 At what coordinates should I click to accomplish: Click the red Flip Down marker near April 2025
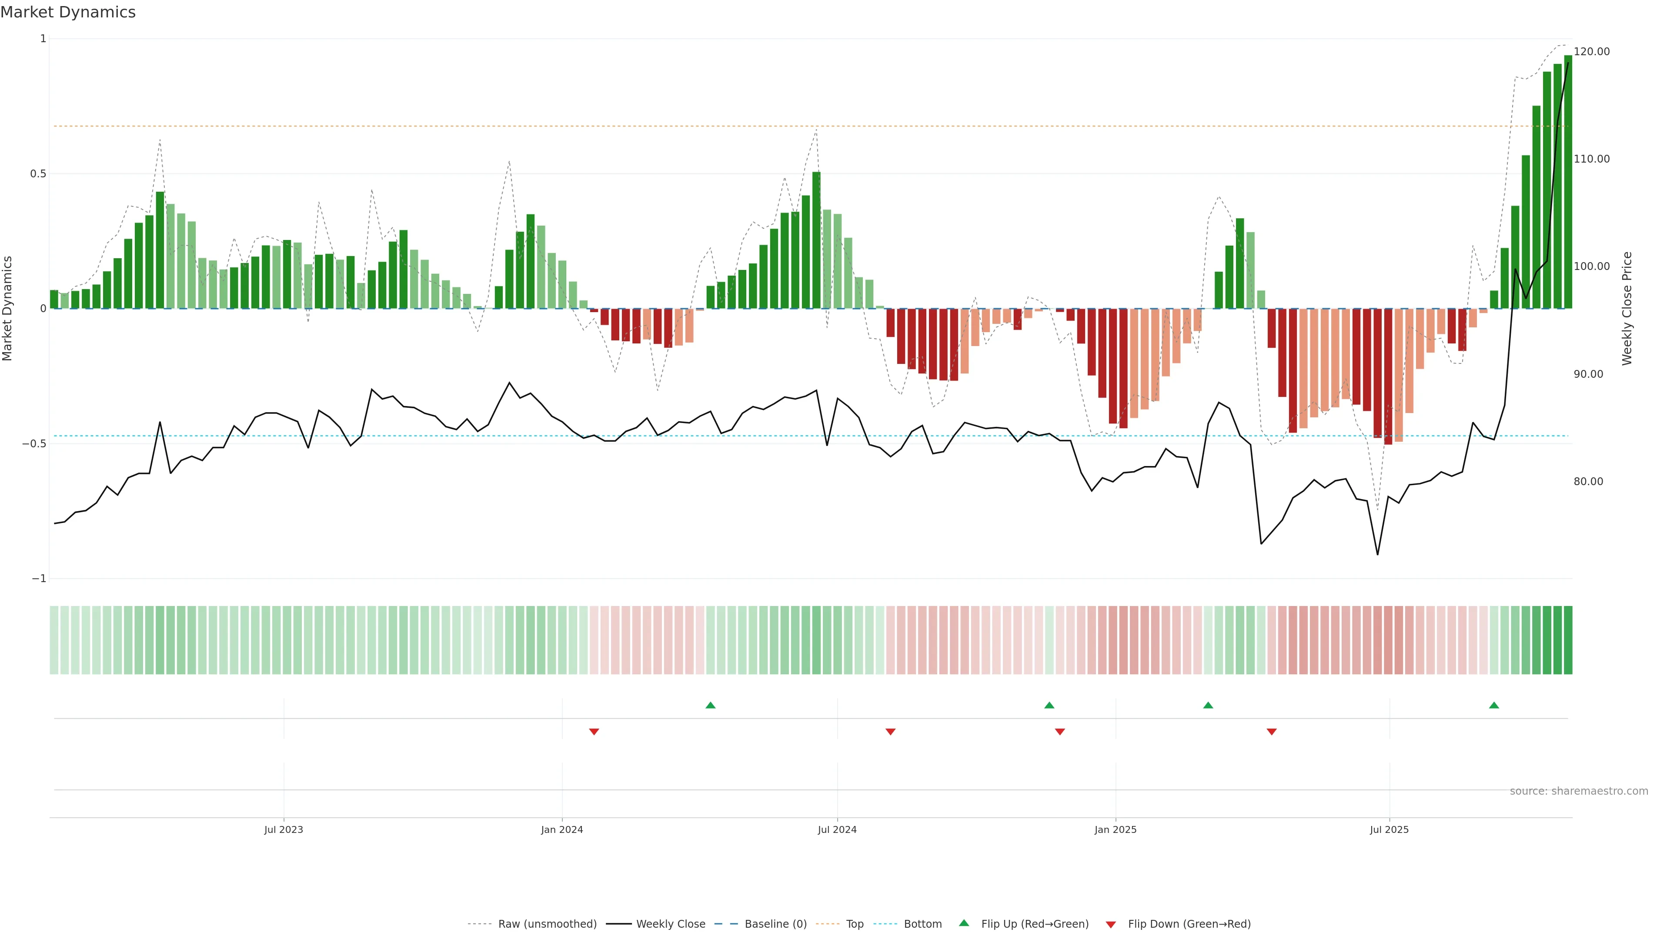tap(1271, 732)
